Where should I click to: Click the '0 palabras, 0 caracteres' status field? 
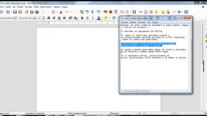[x=35, y=113]
